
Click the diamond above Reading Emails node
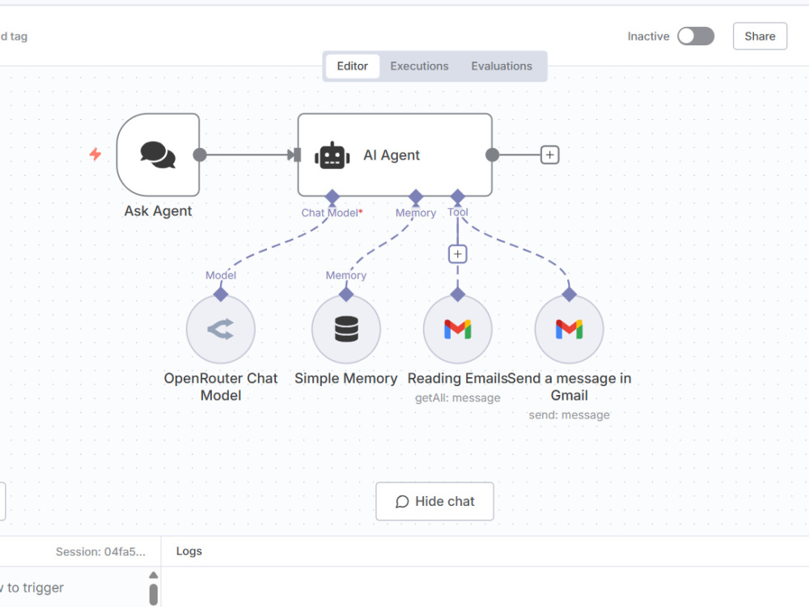(458, 295)
